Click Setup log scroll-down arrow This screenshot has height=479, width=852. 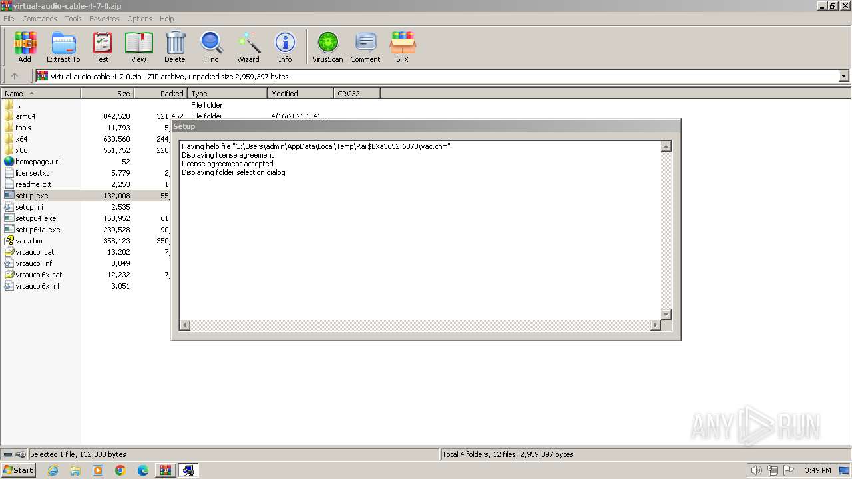pyautogui.click(x=666, y=314)
